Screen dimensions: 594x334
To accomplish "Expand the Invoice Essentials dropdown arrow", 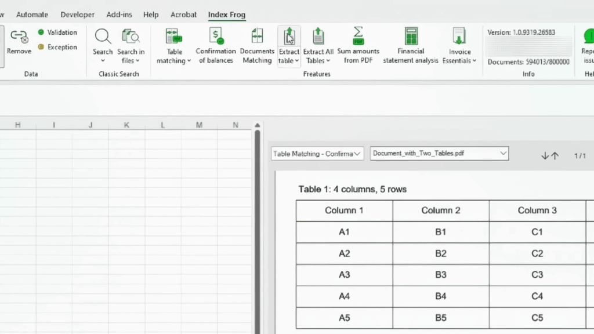I will 475,60.
